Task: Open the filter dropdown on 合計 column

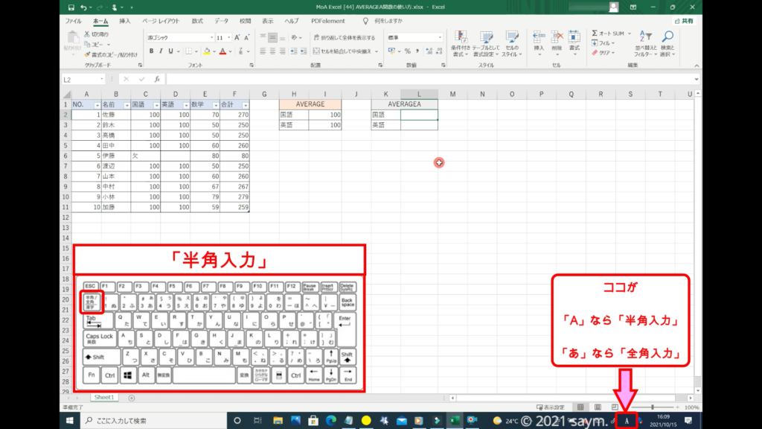Action: (246, 105)
